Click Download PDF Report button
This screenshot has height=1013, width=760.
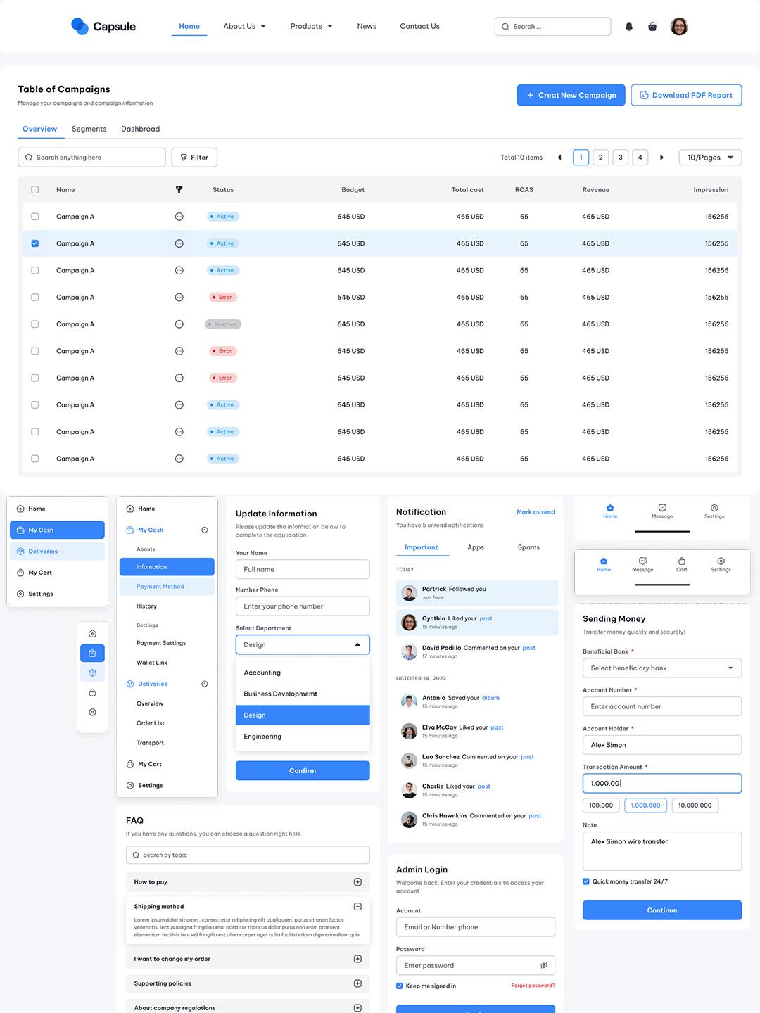pyautogui.click(x=686, y=96)
